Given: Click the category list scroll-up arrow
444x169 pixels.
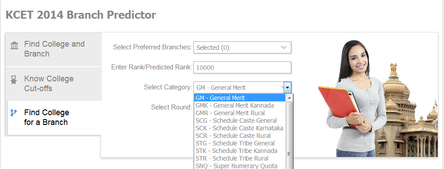Looking at the screenshot, I should pyautogui.click(x=289, y=98).
